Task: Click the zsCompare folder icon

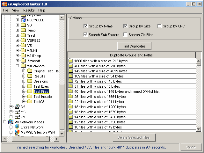Action: tap(23, 66)
